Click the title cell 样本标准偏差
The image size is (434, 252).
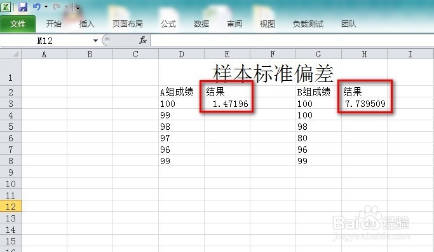[x=273, y=73]
